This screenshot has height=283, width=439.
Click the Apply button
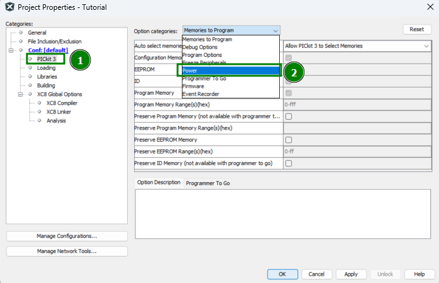(351, 274)
